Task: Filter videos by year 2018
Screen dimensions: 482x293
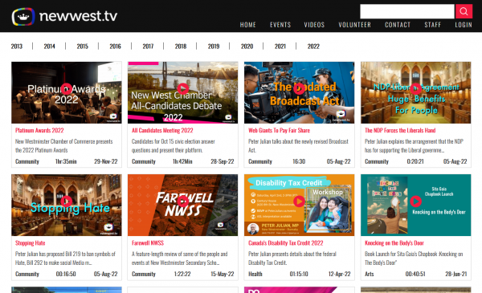Action: pyautogui.click(x=181, y=47)
